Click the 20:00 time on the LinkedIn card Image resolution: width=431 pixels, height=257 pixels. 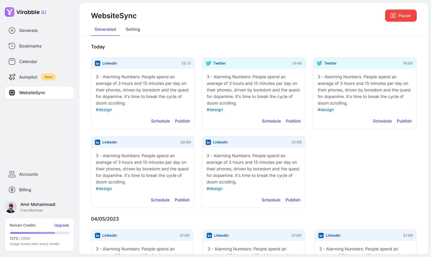point(186,142)
